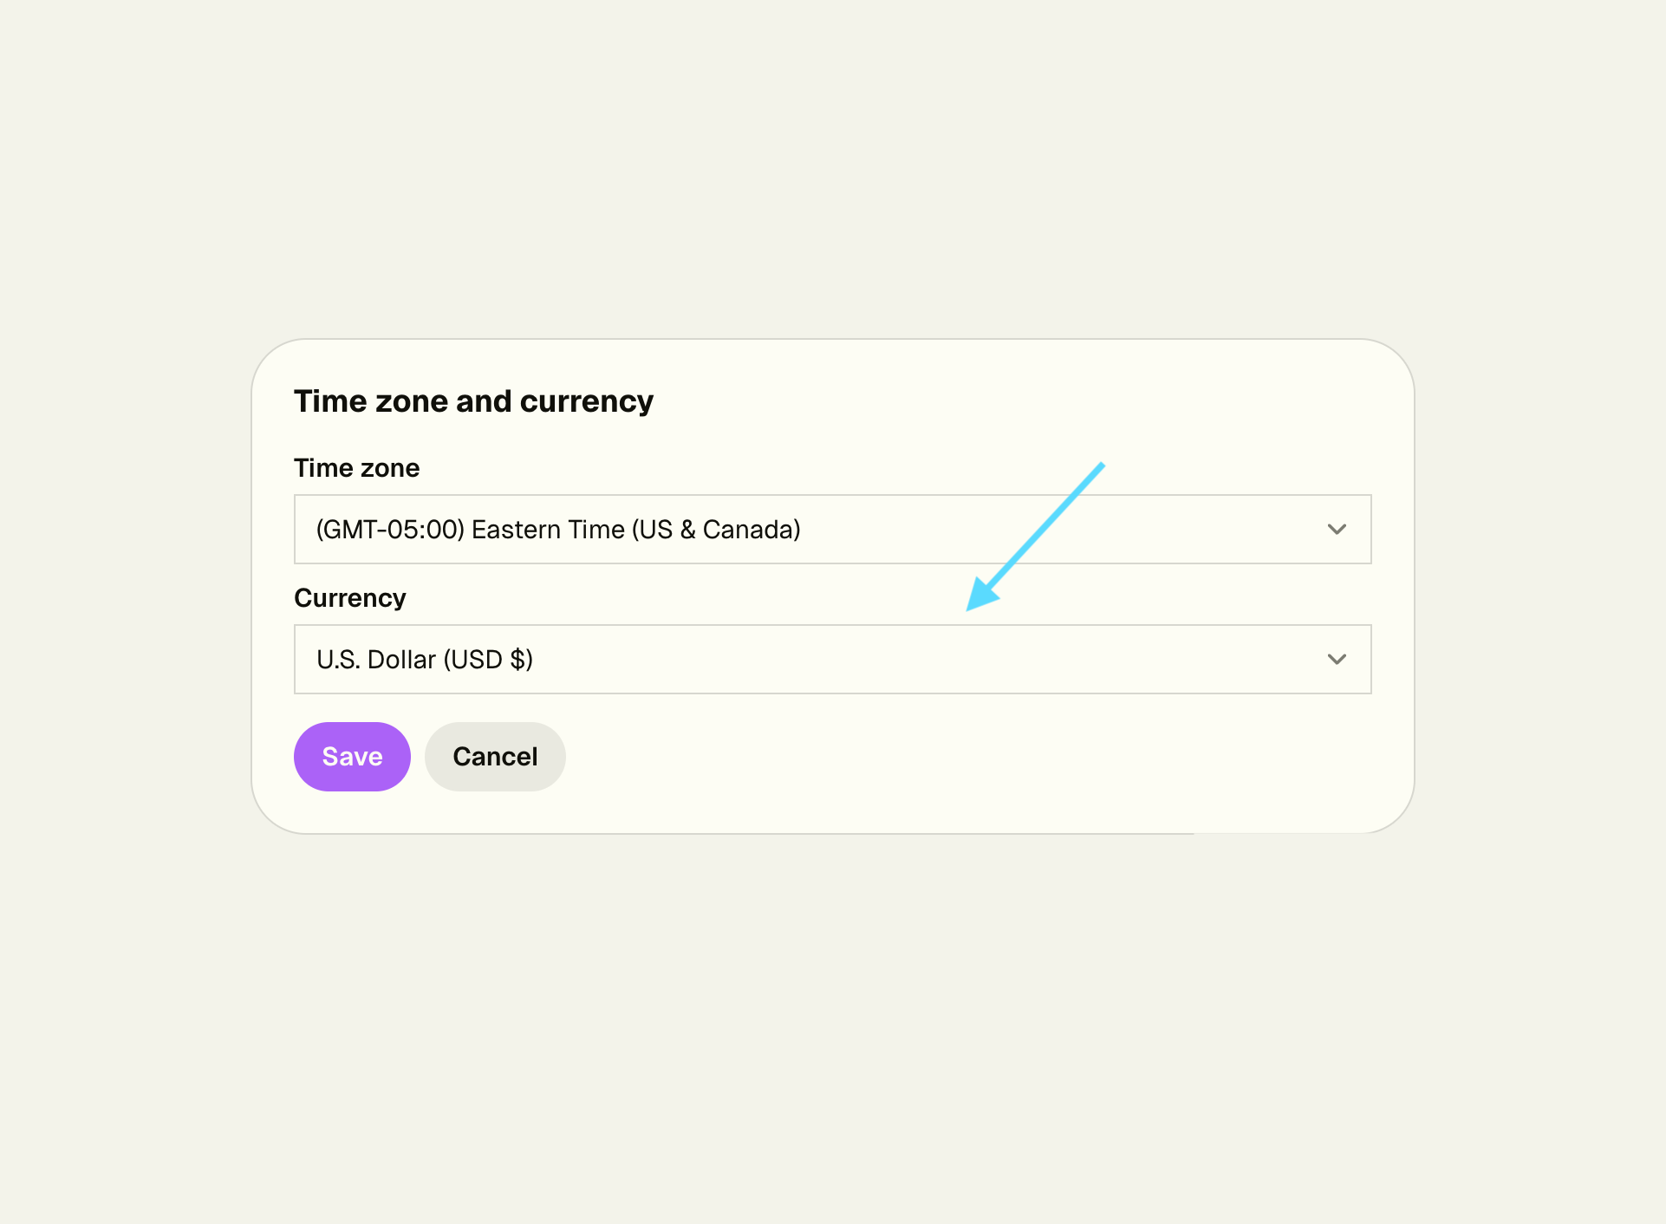Open the Time zone combo box
Image resolution: width=1666 pixels, height=1224 pixels.
[x=832, y=530]
